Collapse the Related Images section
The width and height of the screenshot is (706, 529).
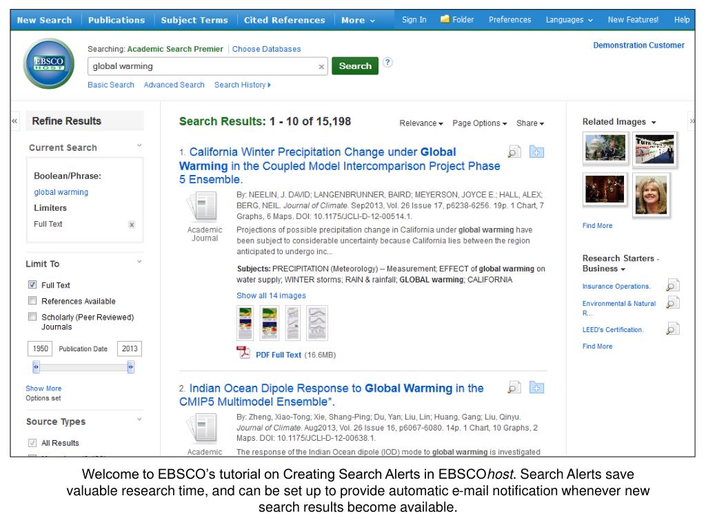click(x=654, y=123)
